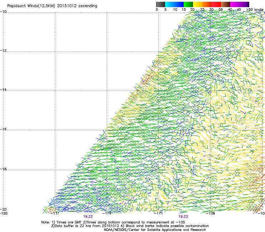Click the note line 'Data buffer is 22 hrs'
The image size is (265, 232).
[73, 226]
